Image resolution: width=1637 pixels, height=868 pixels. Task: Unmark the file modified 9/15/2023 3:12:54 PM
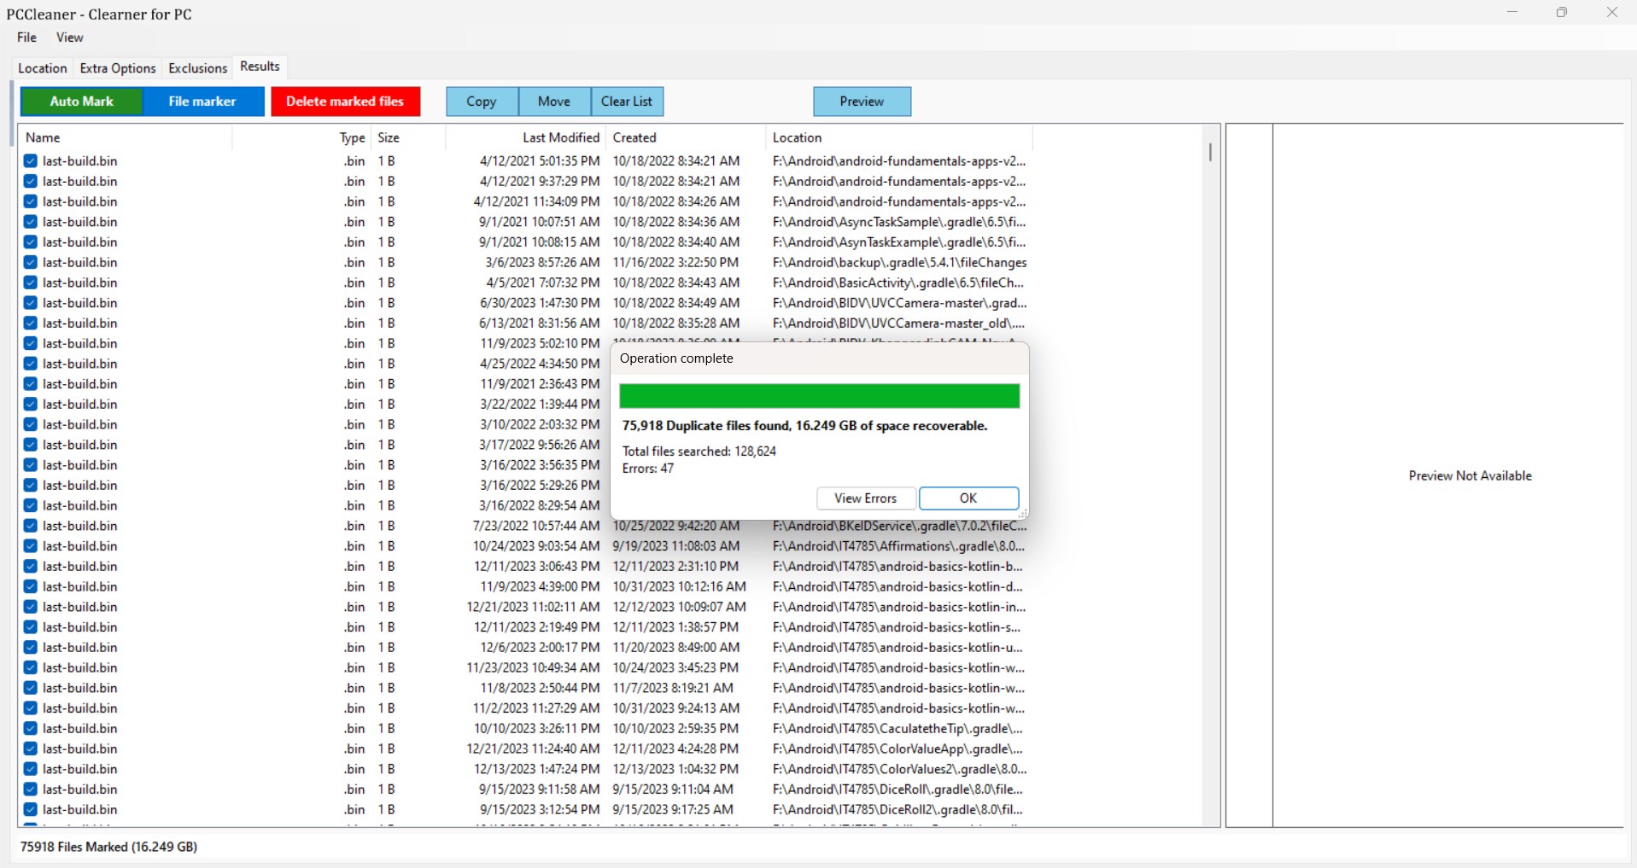(x=31, y=810)
